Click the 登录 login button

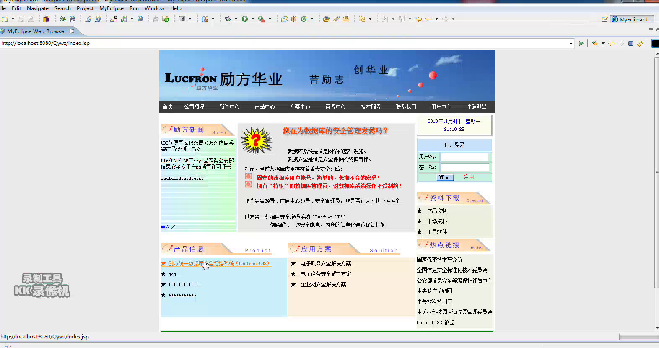click(444, 177)
